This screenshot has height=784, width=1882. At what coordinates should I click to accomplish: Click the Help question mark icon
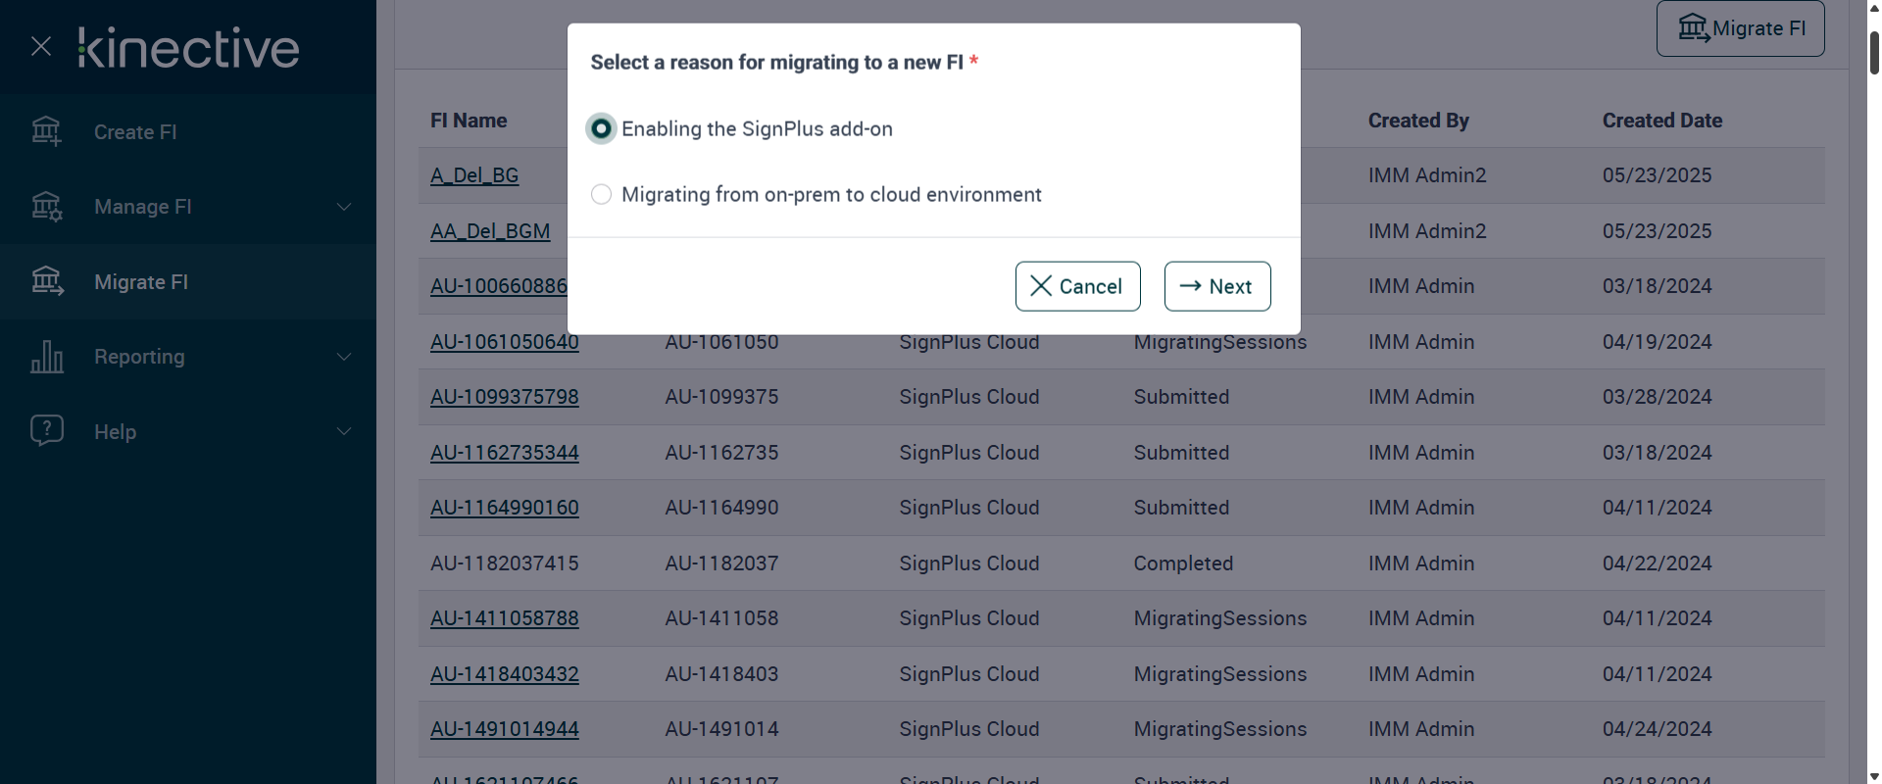pos(46,431)
